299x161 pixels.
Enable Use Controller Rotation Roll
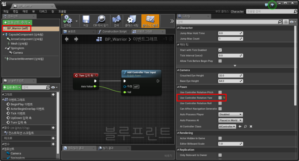(x=220, y=103)
